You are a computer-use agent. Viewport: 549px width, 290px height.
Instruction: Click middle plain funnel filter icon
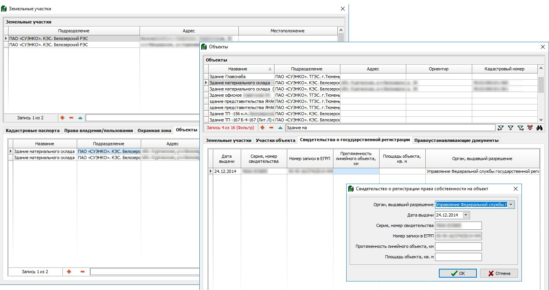click(x=511, y=128)
